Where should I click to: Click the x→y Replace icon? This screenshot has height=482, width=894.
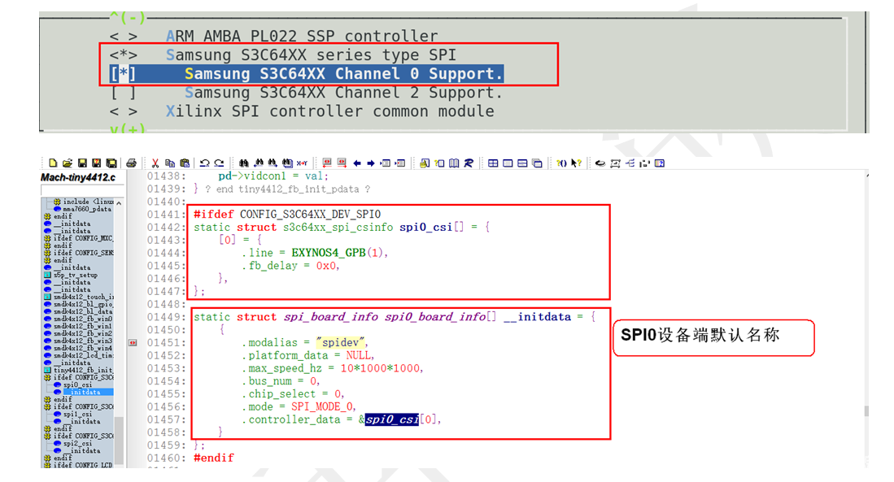coord(302,163)
